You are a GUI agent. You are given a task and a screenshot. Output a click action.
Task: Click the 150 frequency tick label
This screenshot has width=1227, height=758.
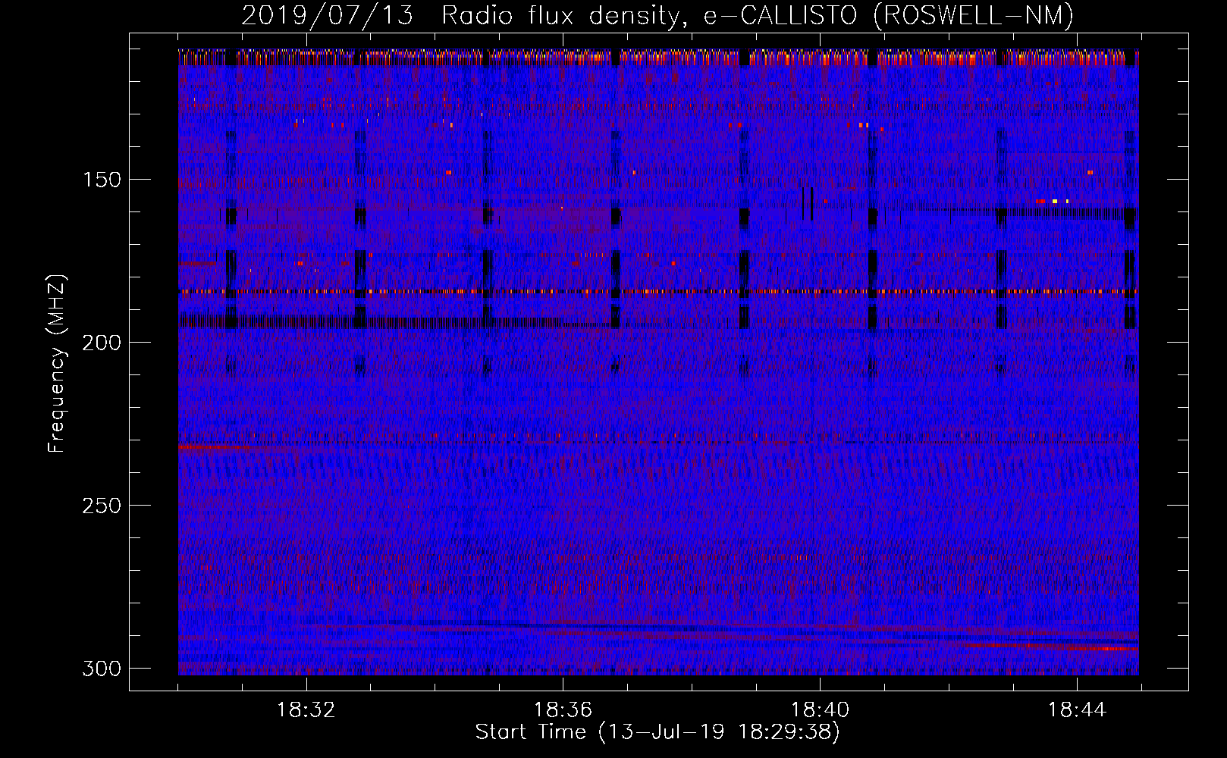pyautogui.click(x=102, y=180)
